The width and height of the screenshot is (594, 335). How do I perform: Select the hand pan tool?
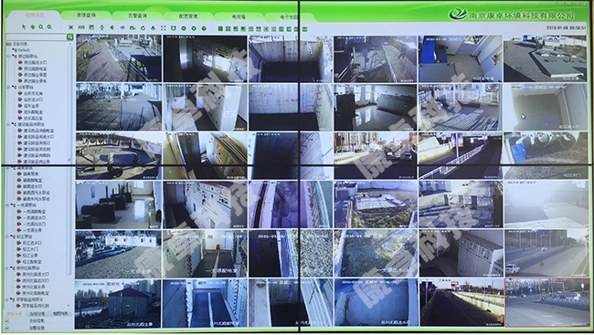point(33,26)
